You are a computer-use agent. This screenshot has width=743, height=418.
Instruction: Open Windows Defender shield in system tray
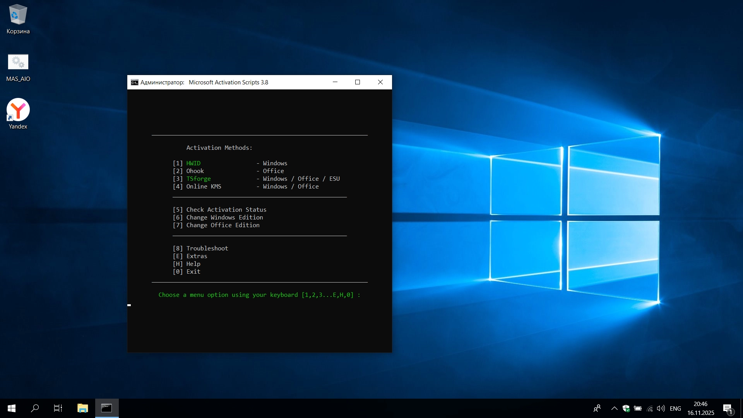[x=626, y=408]
